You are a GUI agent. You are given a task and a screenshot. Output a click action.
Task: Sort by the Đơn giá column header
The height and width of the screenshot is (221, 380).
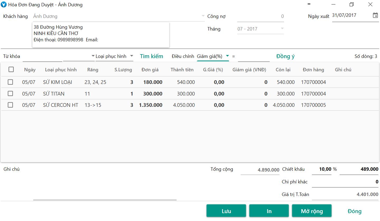(x=150, y=70)
